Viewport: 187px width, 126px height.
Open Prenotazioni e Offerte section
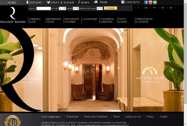coord(144,20)
